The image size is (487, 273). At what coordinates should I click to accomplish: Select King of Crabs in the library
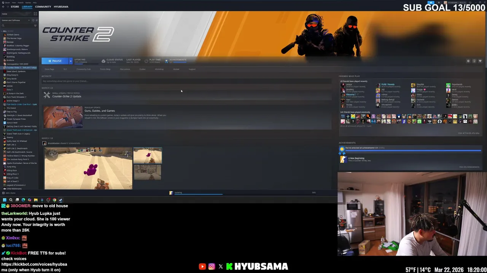tap(12, 177)
